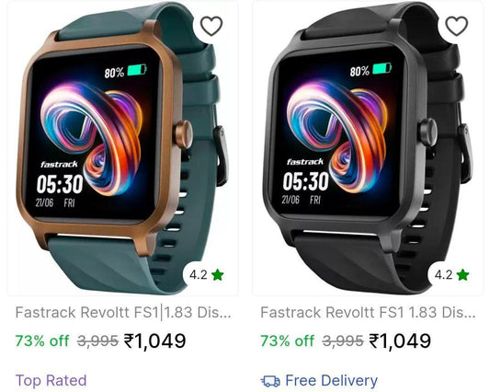Click the delivery truck icon
The width and height of the screenshot is (490, 392).
(x=270, y=381)
